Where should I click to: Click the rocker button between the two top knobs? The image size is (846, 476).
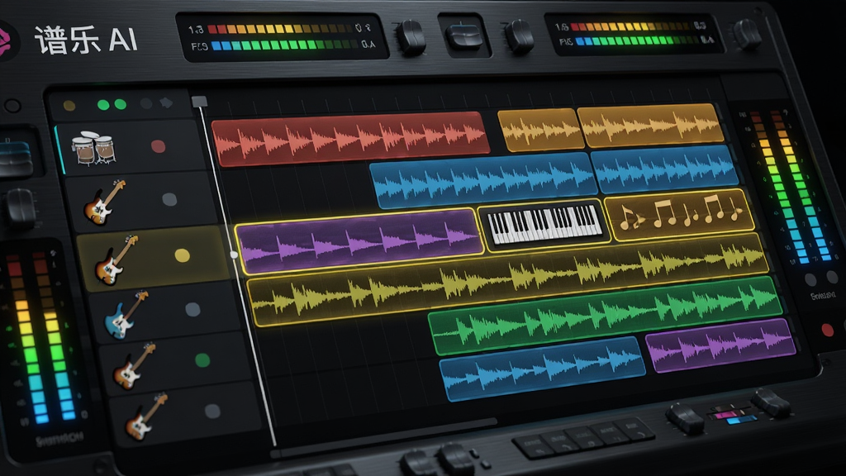click(x=463, y=36)
